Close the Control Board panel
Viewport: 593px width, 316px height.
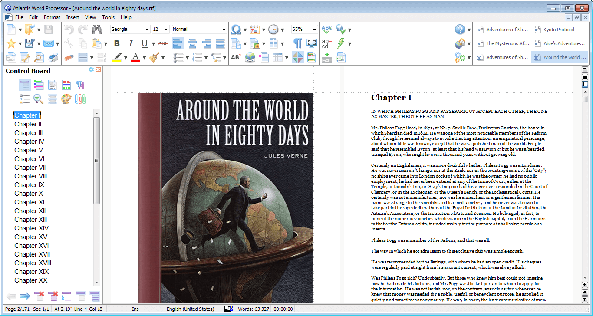click(x=98, y=70)
